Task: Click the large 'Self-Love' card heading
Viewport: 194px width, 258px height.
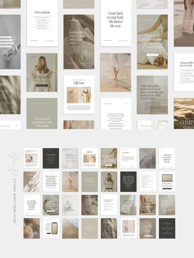Action: (x=79, y=83)
